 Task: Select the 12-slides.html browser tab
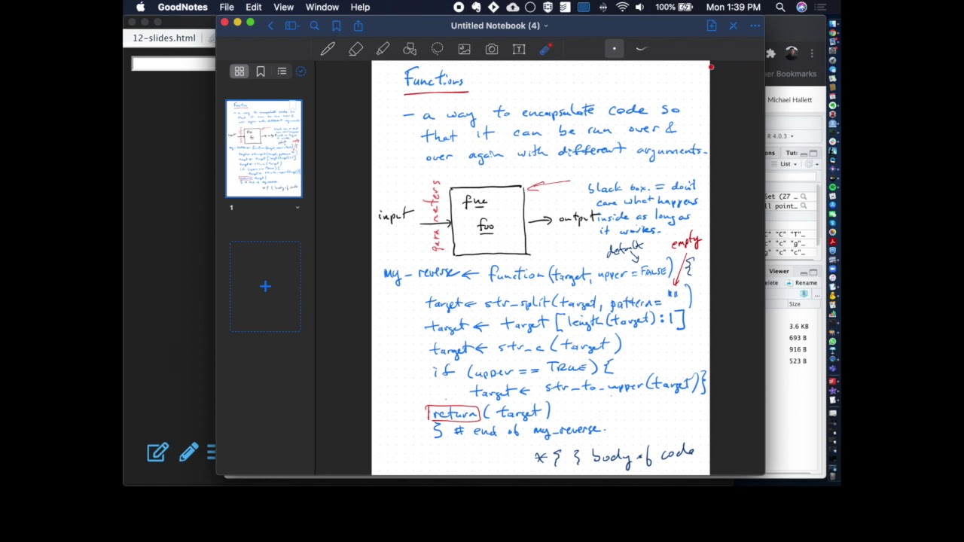click(164, 38)
